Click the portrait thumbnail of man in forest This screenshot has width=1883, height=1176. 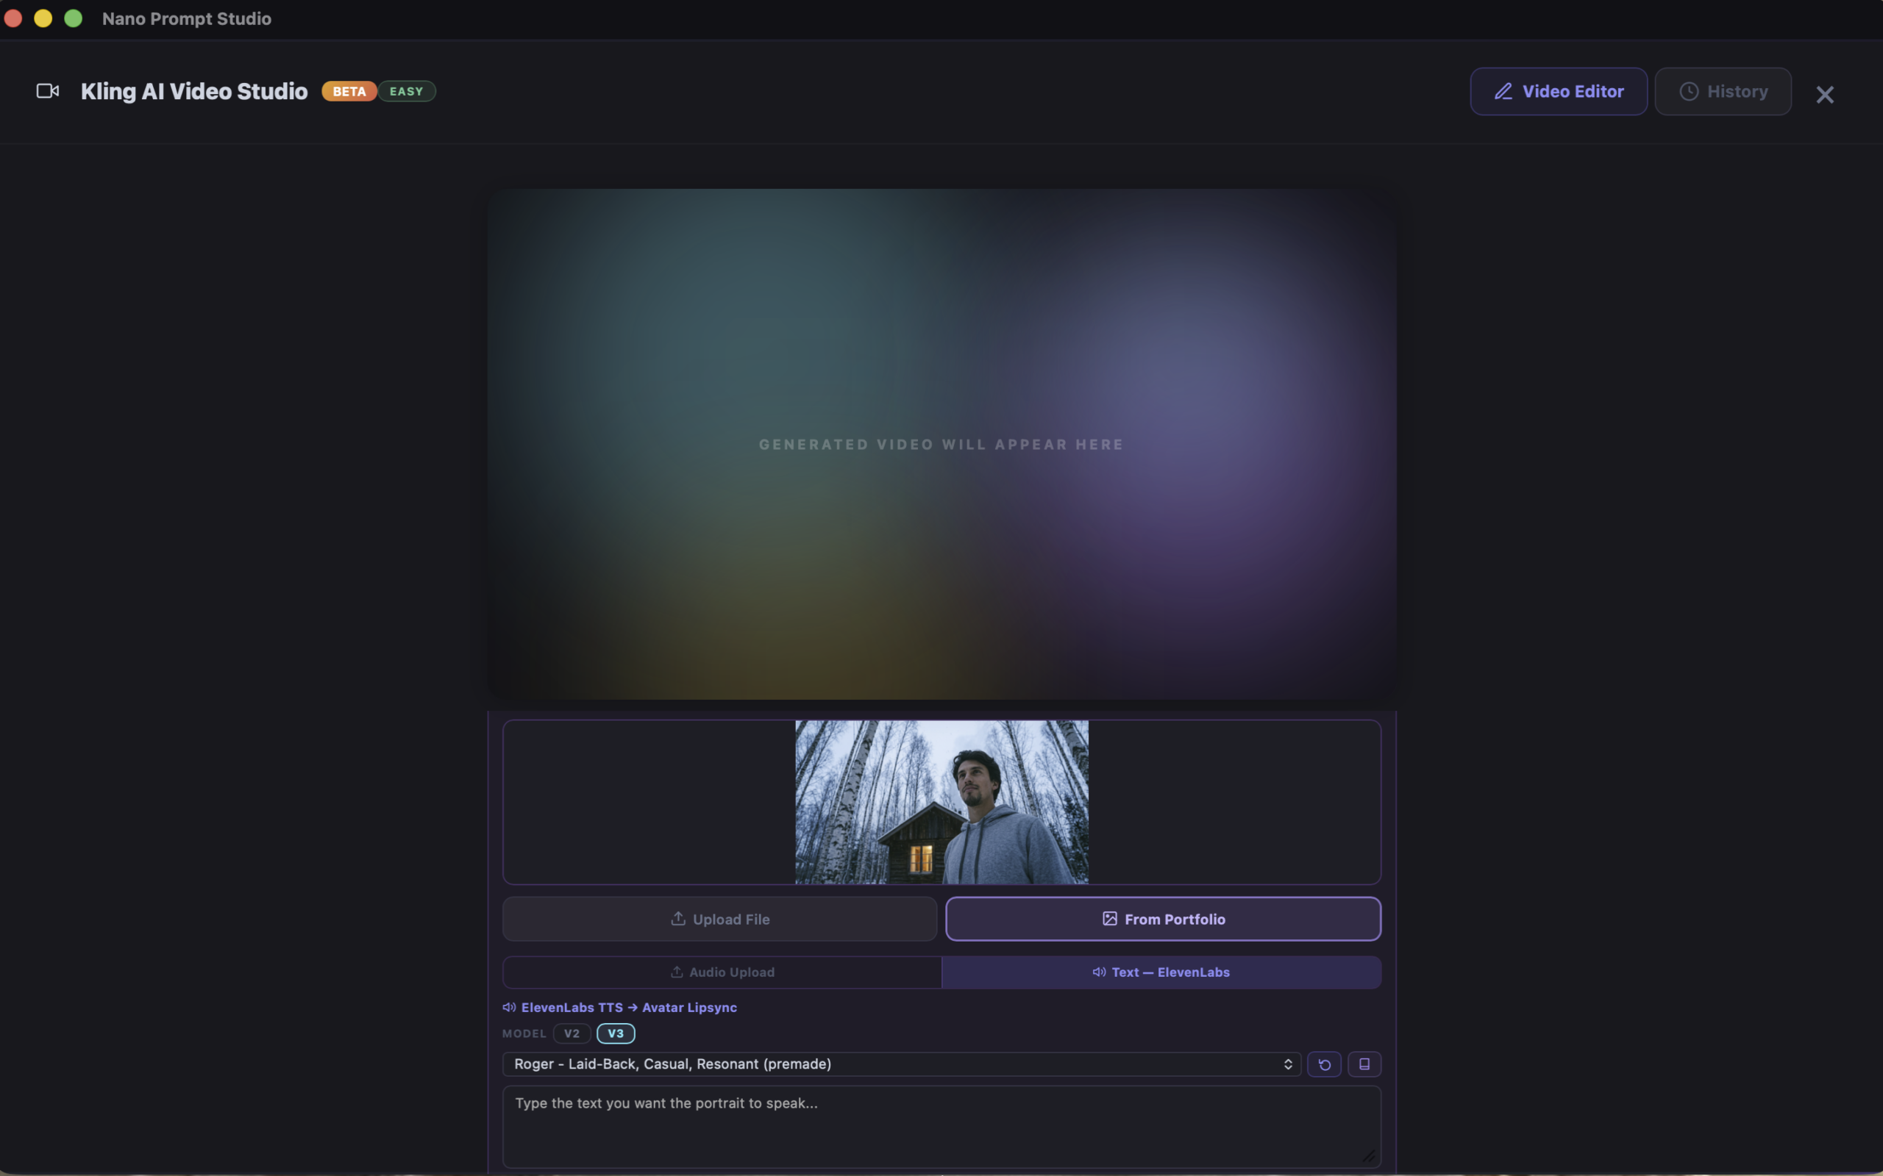pyautogui.click(x=941, y=803)
